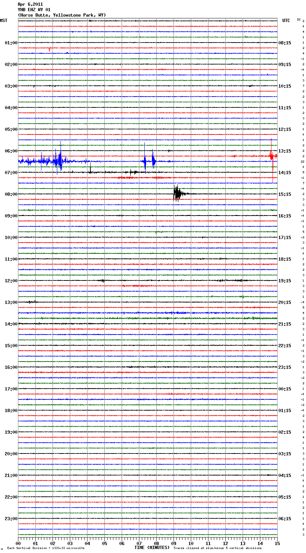The image size is (306, 553).
Task: Select the 04:00 MST time label
Action: [11, 108]
